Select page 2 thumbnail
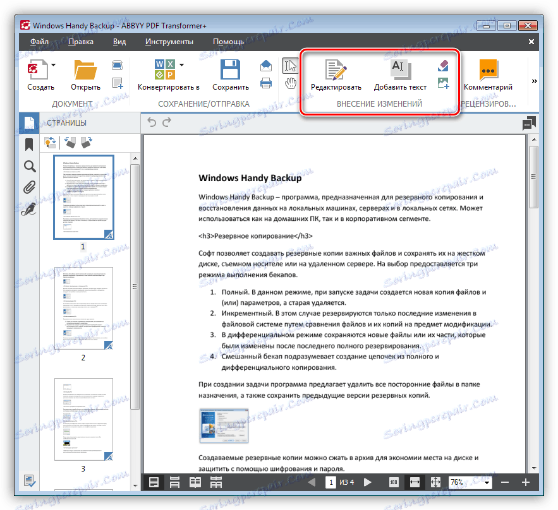 (83, 309)
